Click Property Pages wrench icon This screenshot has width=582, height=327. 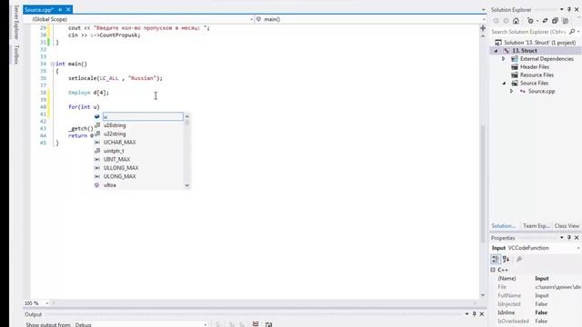coord(519,259)
